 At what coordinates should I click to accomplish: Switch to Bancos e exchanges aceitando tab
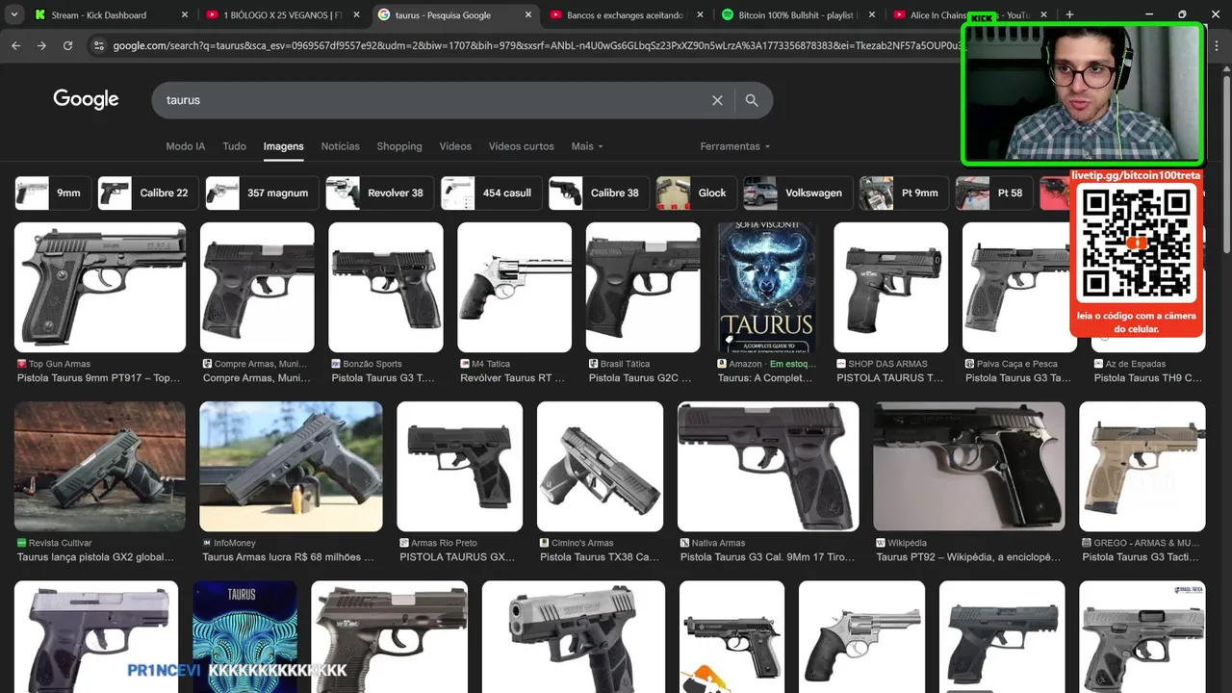[625, 14]
